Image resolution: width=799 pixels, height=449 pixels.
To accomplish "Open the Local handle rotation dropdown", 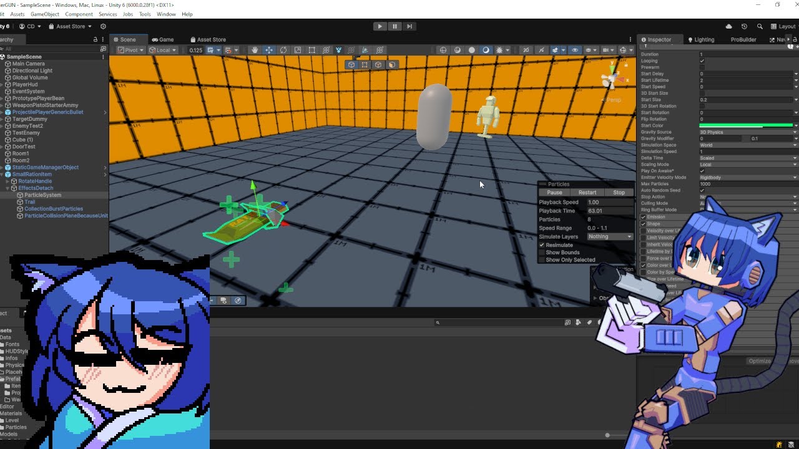I will pyautogui.click(x=162, y=50).
